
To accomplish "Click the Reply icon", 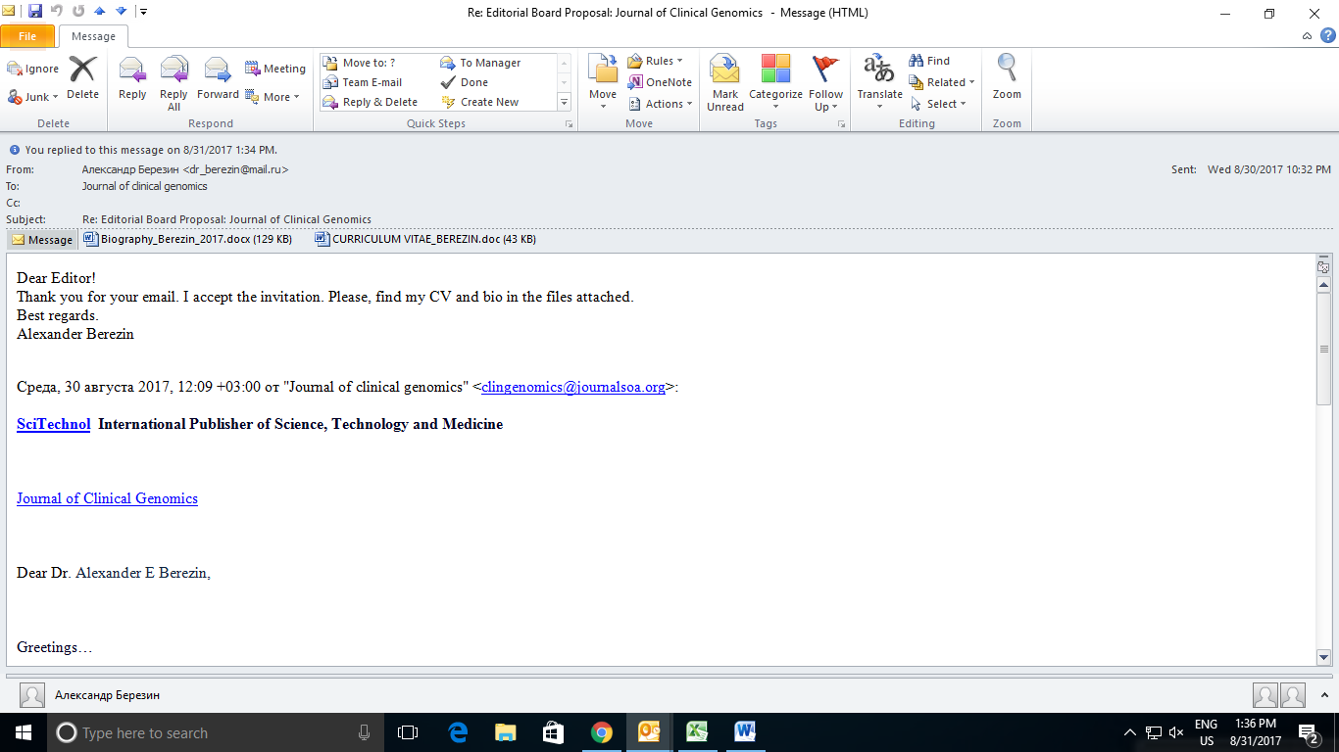I will [132, 77].
